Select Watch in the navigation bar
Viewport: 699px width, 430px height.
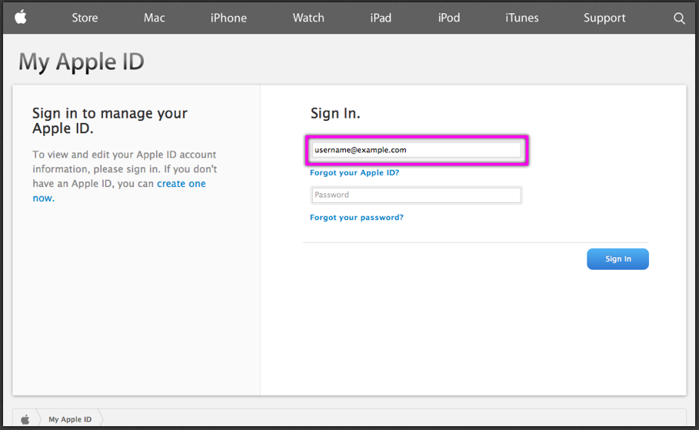point(308,18)
